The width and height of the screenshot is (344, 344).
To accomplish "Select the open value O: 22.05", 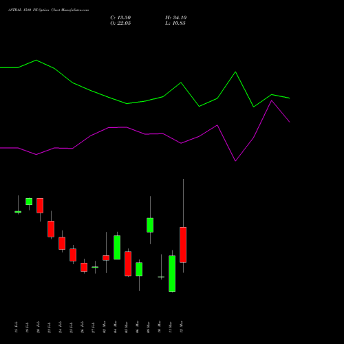I will coord(120,23).
